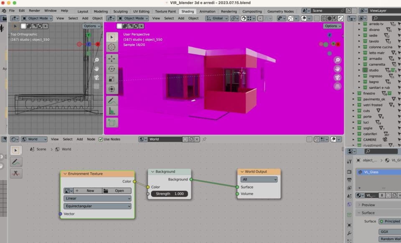The height and width of the screenshot is (243, 401).
Task: Switch to the Compositing workspace tab
Action: 252,11
